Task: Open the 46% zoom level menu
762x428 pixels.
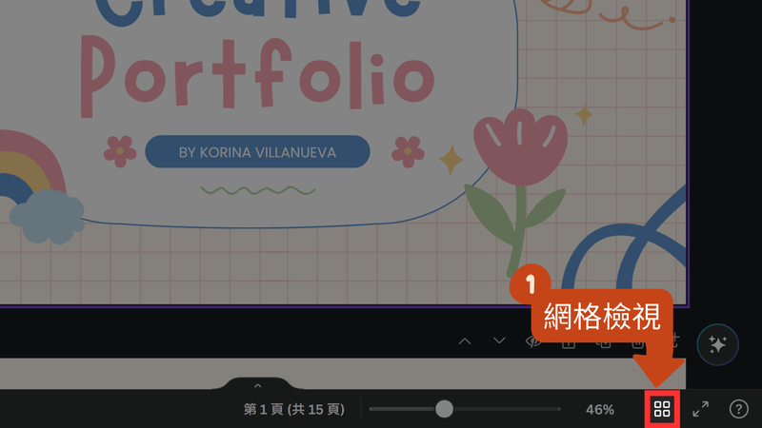Action: click(x=599, y=409)
